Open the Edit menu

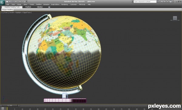(8, 5)
